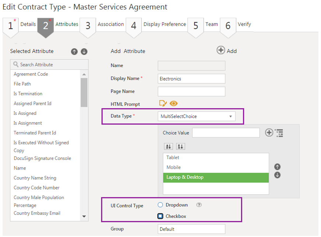321x237 pixels.
Task: Click the plus icon beside Add
Action: [221, 51]
